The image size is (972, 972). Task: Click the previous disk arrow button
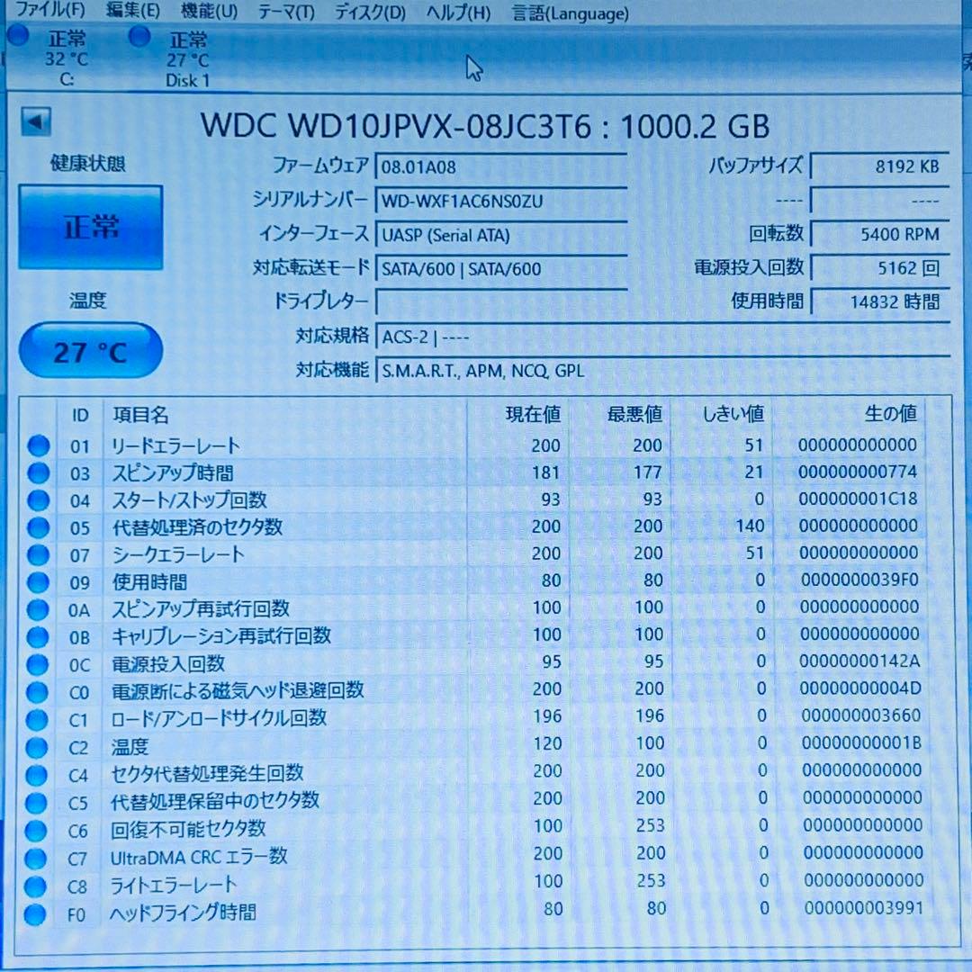point(35,122)
